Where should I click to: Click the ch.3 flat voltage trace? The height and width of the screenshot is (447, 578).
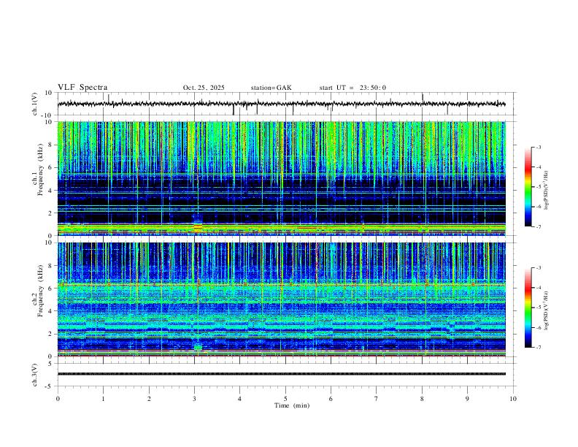click(281, 374)
